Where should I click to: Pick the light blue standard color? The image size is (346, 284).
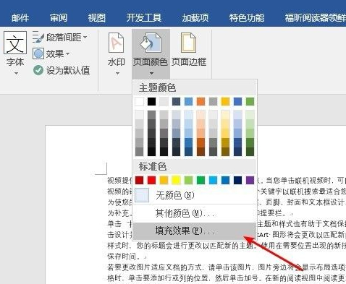pos(213,180)
